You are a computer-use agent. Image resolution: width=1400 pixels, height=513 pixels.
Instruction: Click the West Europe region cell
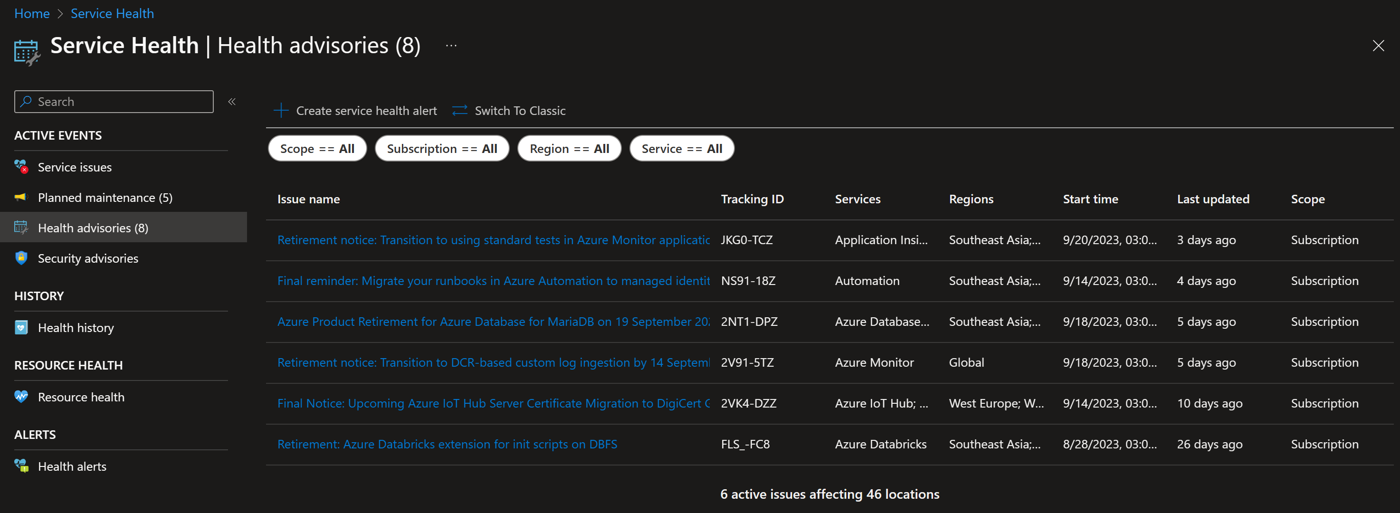point(996,403)
